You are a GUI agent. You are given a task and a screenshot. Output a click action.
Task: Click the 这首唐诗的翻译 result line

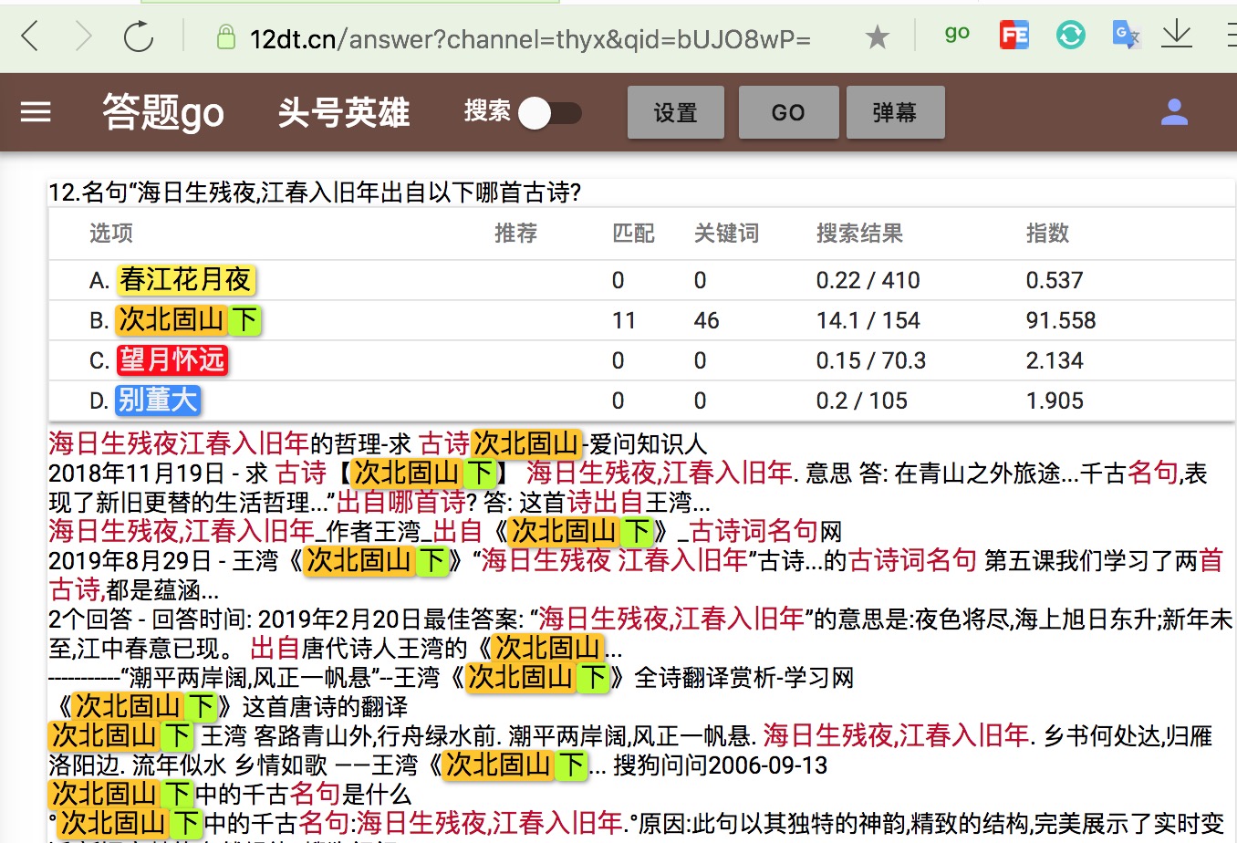tap(229, 706)
